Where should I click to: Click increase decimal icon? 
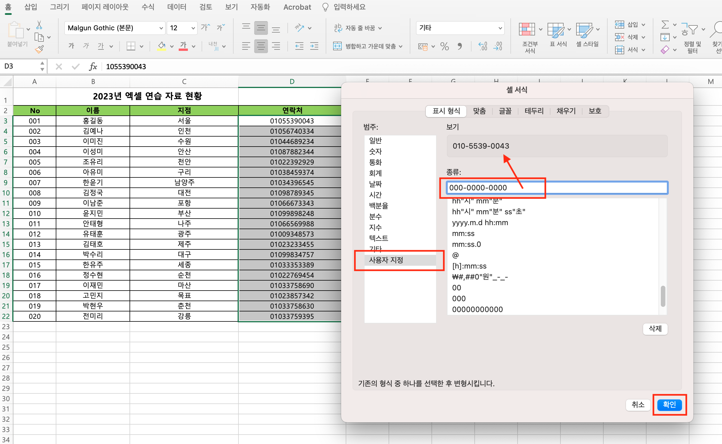[483, 46]
